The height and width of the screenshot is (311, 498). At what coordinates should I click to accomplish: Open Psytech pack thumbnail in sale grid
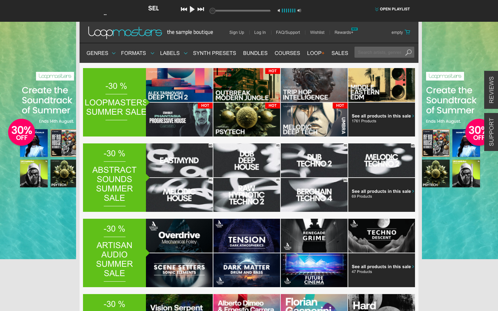tap(247, 120)
